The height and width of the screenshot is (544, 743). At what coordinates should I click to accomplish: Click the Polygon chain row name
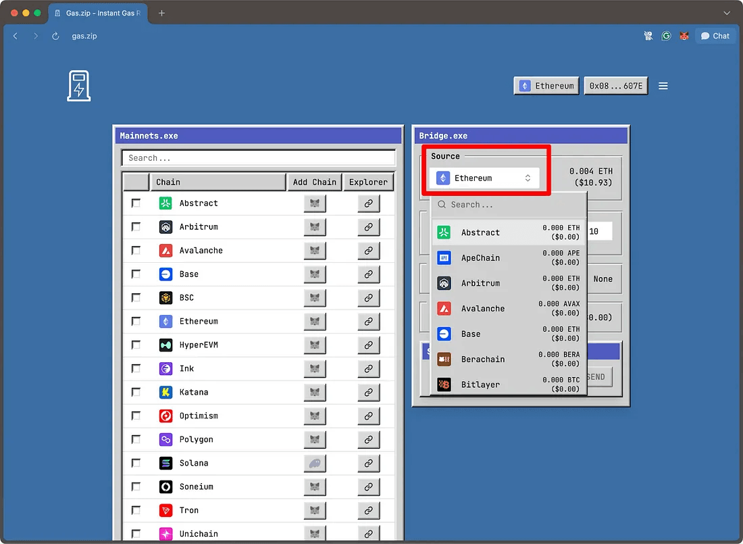pos(196,440)
